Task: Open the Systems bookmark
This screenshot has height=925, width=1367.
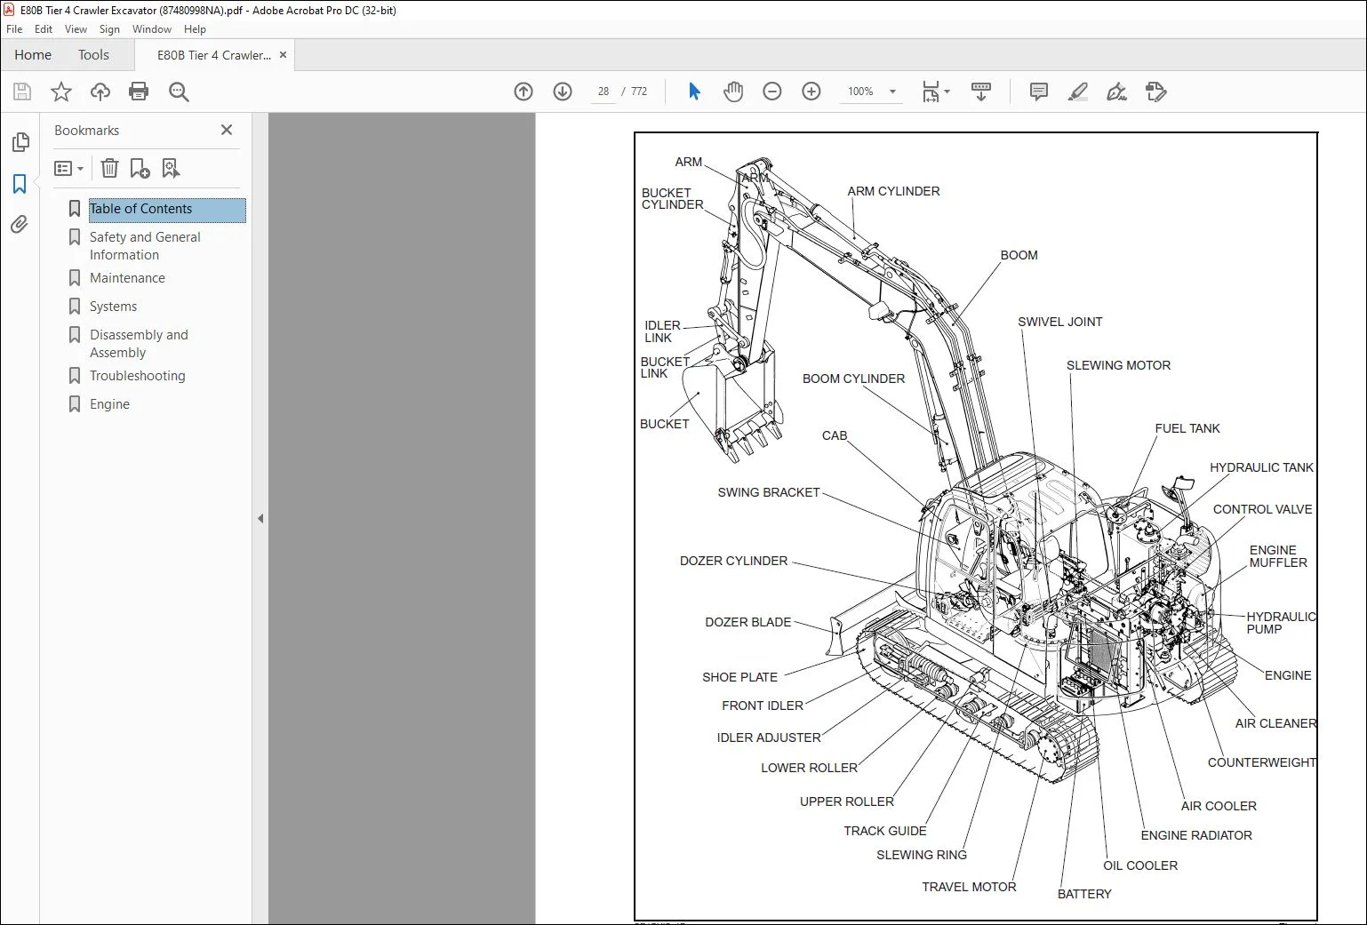Action: 113,307
